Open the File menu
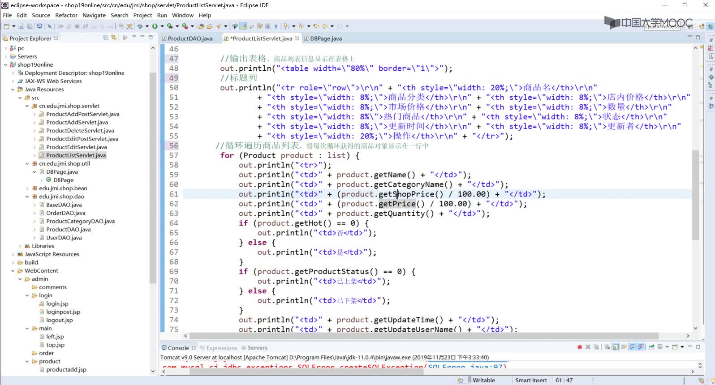 (7, 15)
